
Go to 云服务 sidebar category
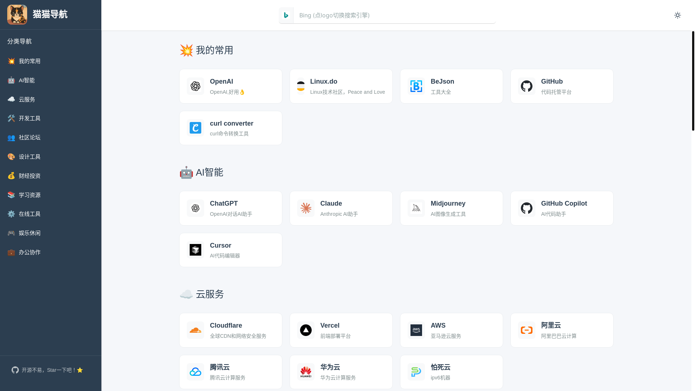pyautogui.click(x=51, y=99)
